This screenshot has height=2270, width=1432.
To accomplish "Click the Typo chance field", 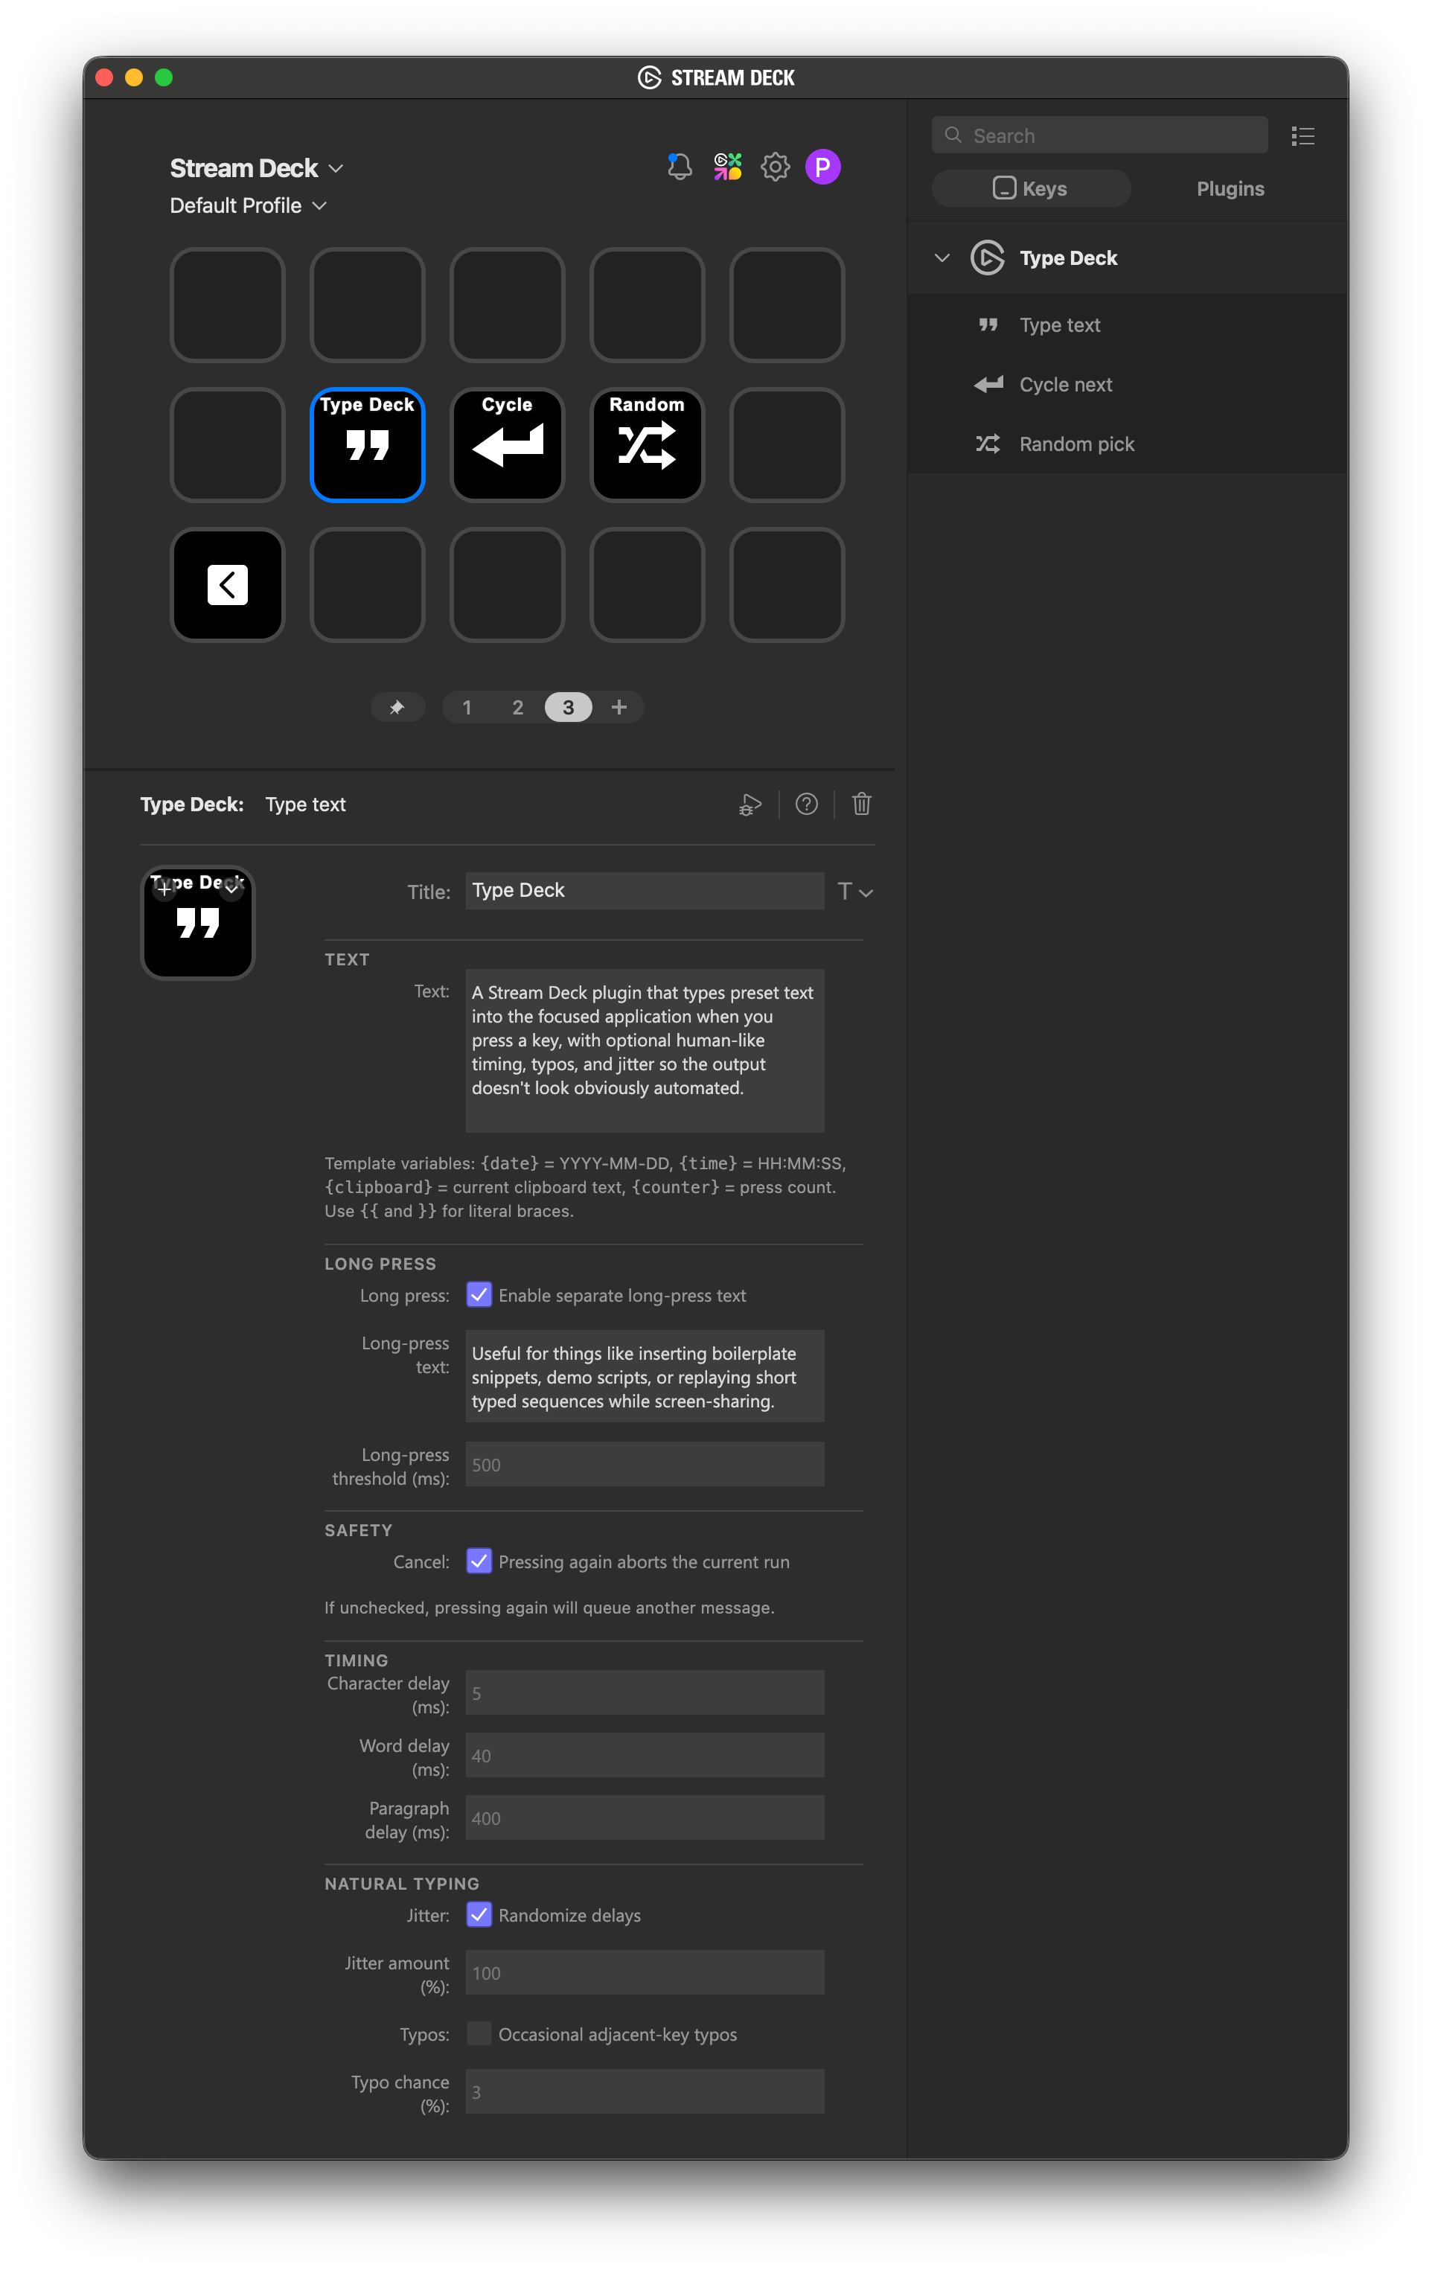I will pos(645,2091).
